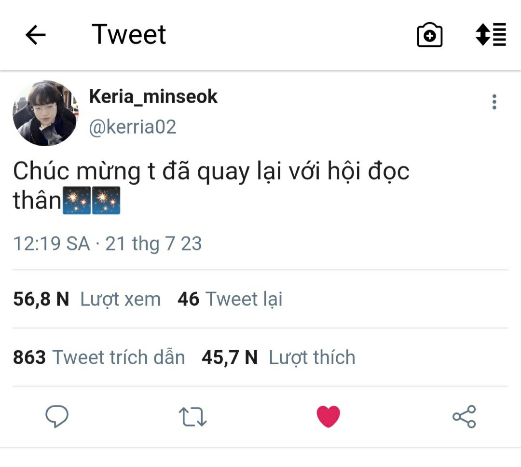Click the Keria_minseok display name
This screenshot has width=521, height=467.
pos(153,96)
